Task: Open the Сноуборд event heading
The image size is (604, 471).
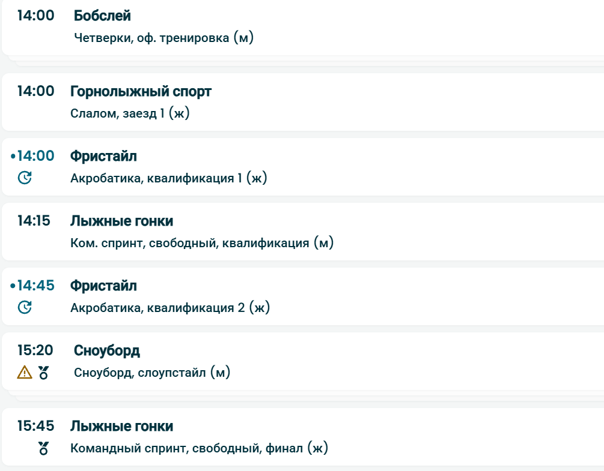Action: coord(107,351)
